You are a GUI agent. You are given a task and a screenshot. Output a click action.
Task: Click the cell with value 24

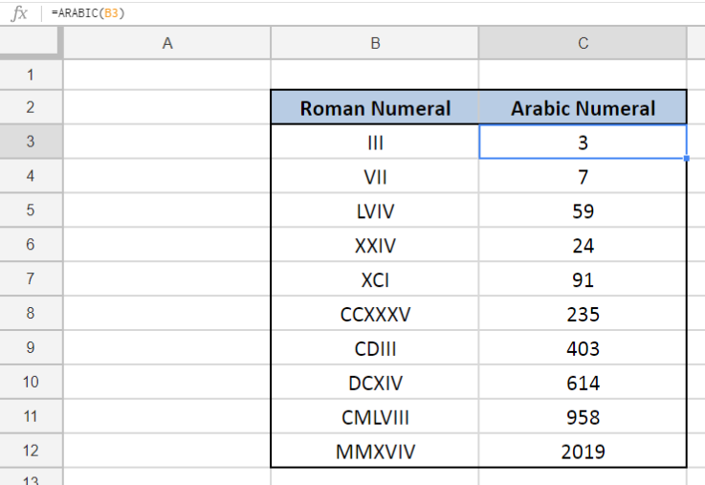click(583, 246)
